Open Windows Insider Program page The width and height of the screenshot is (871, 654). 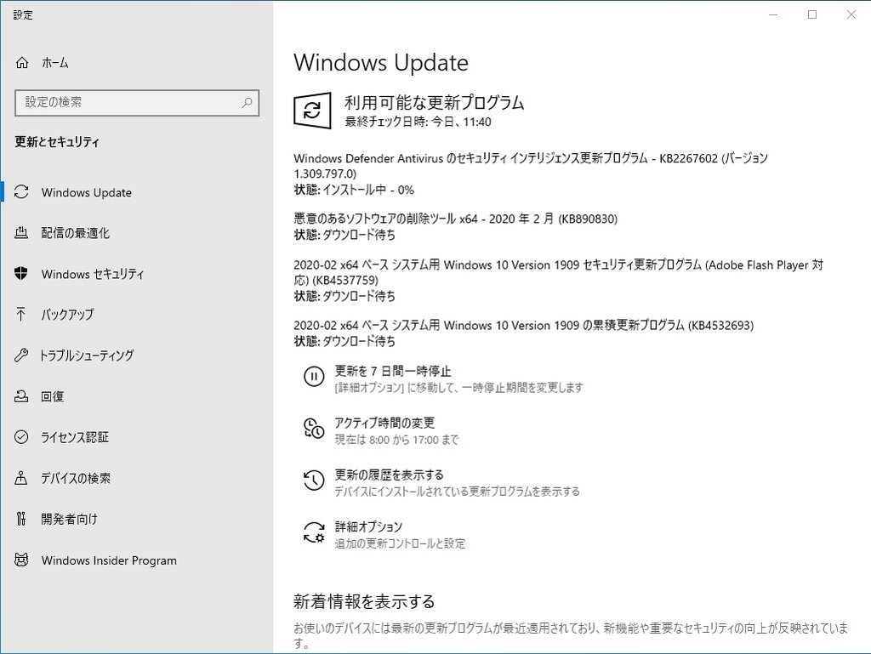point(137,560)
